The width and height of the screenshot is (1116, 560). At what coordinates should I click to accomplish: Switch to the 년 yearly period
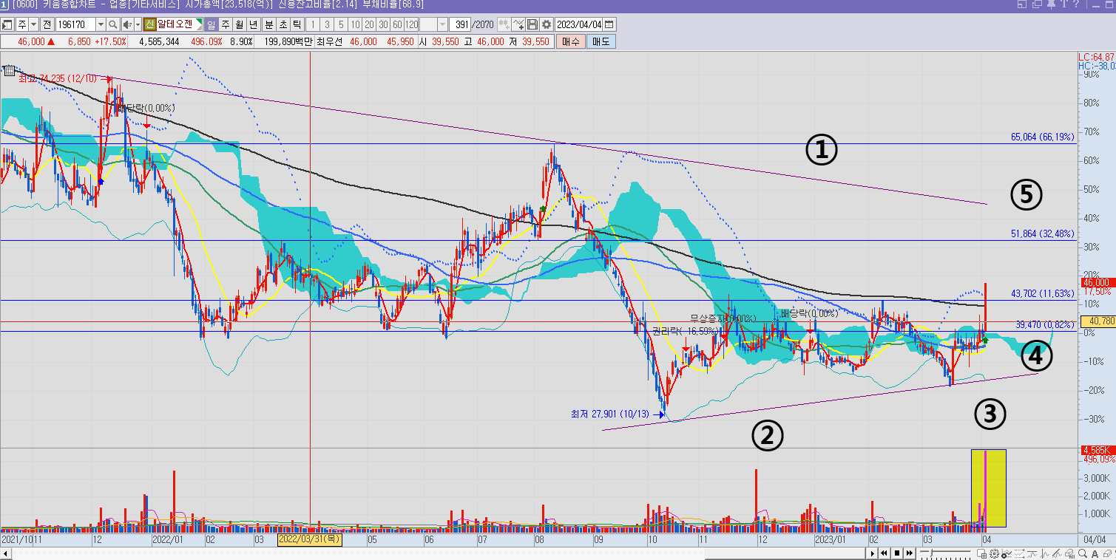[x=253, y=24]
